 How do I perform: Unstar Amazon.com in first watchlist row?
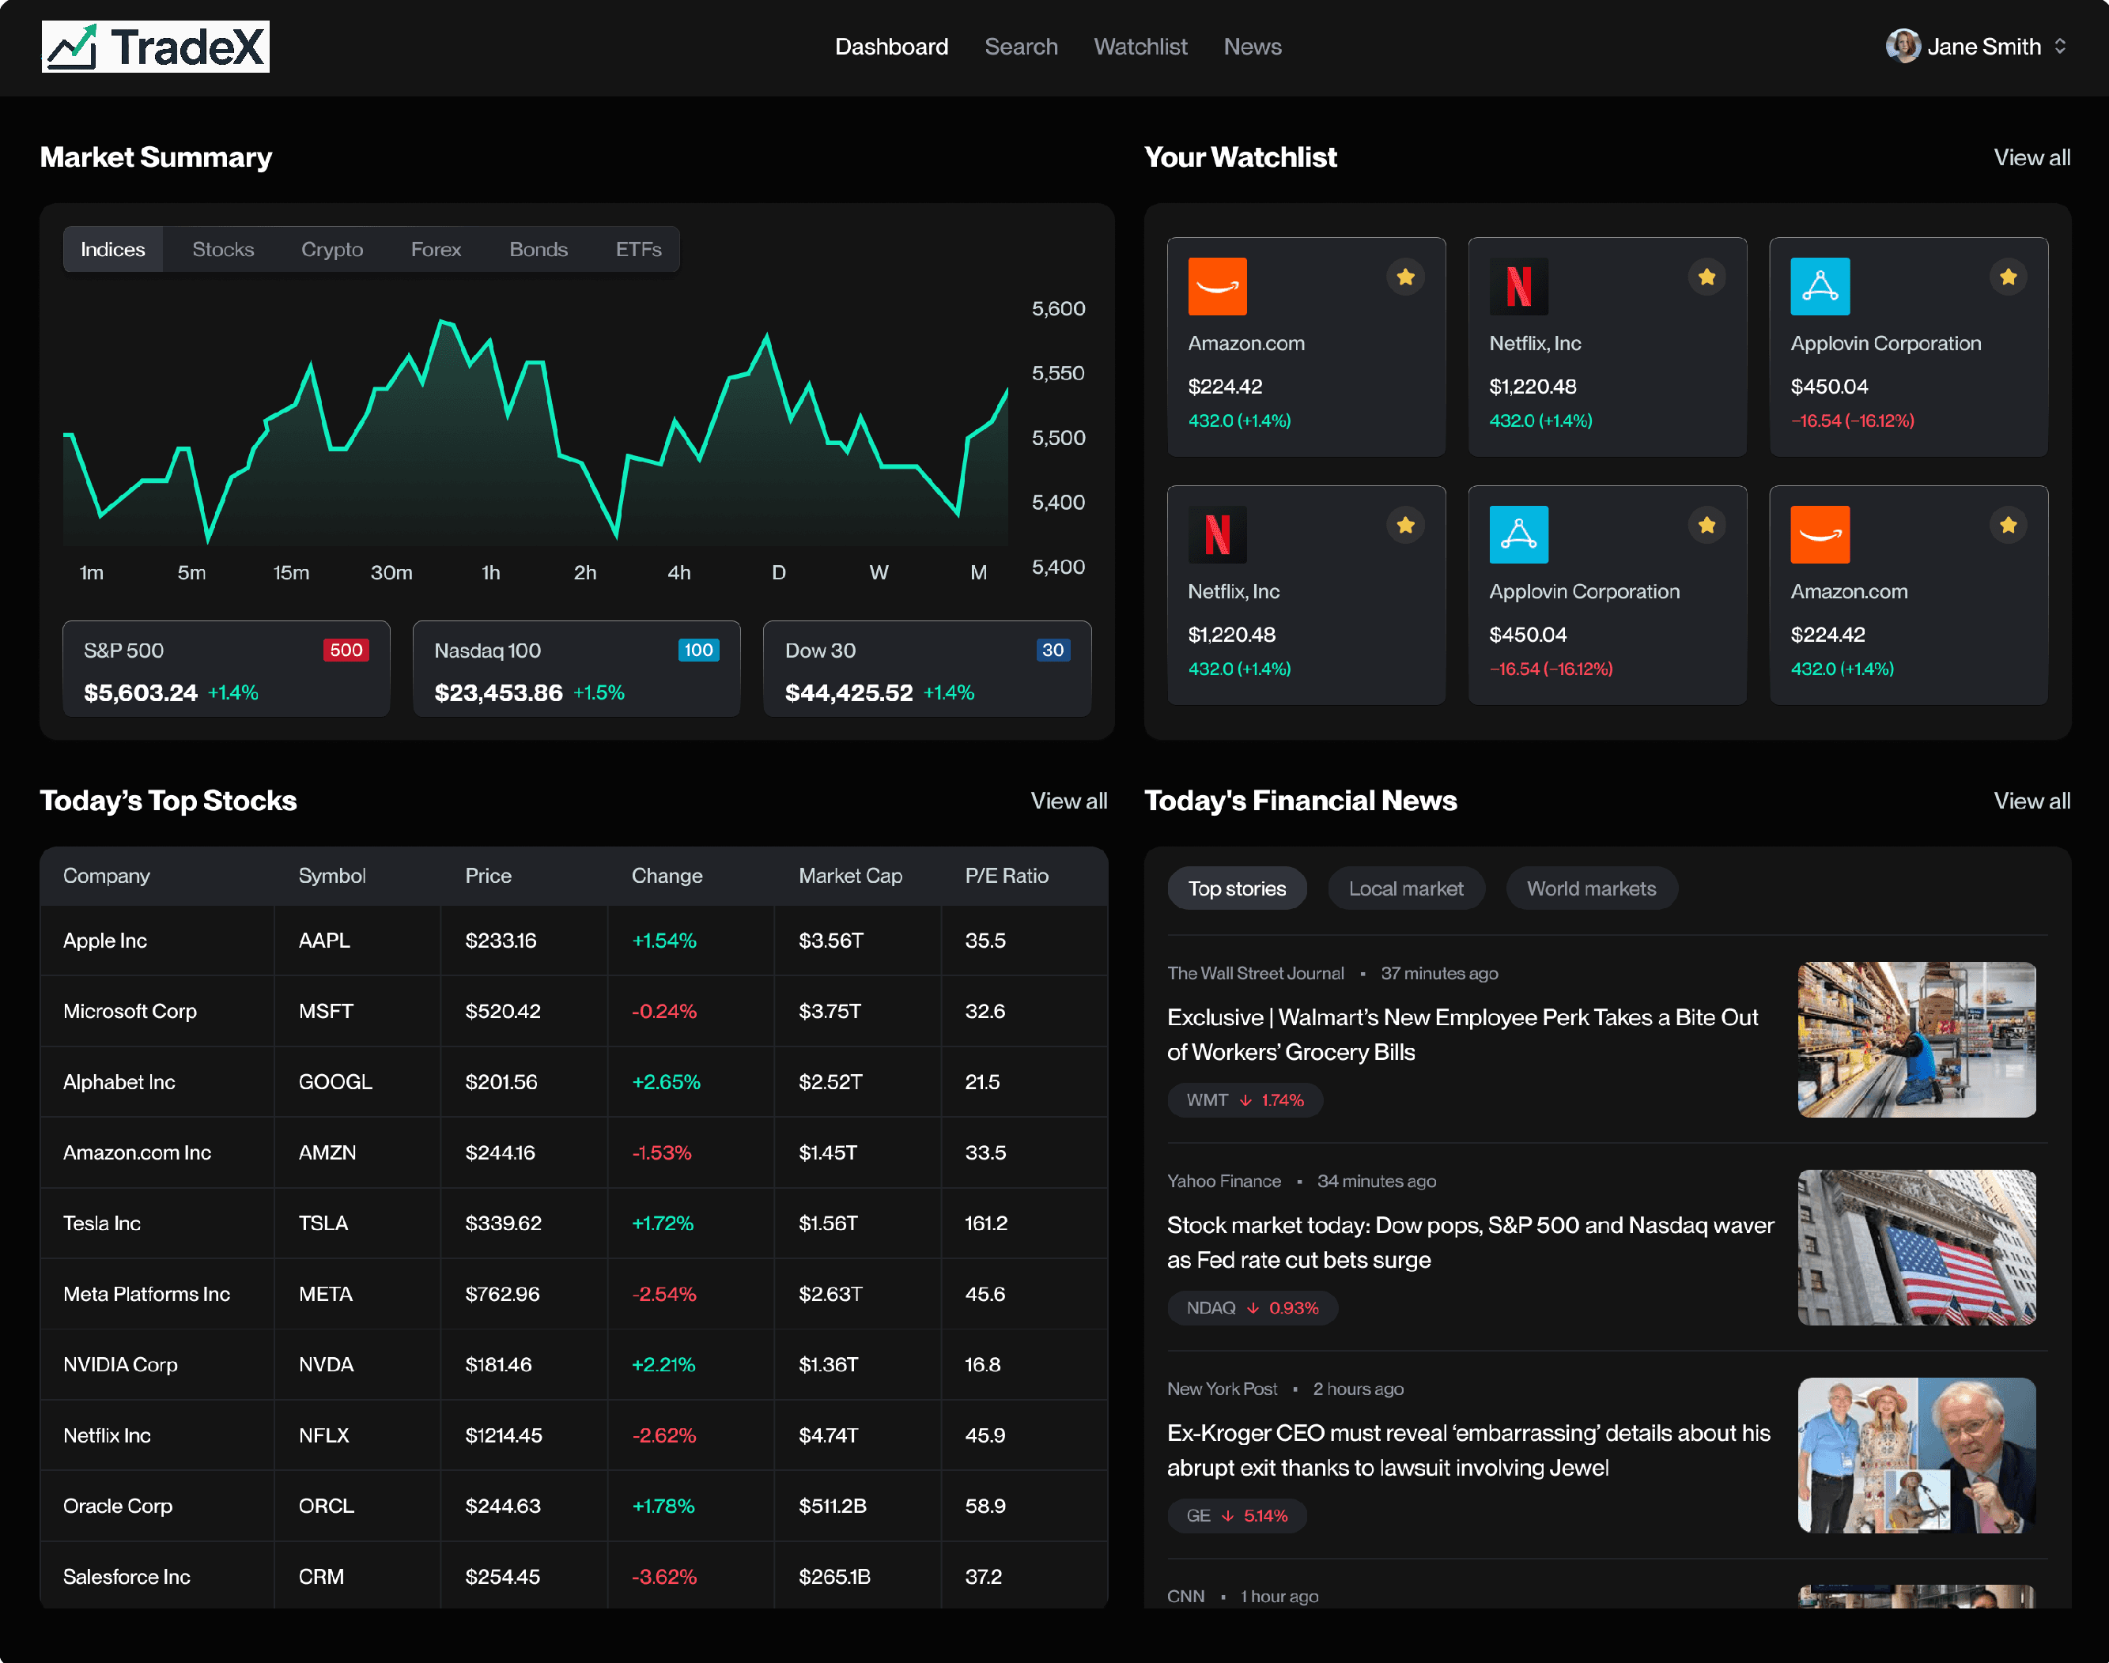1404,277
